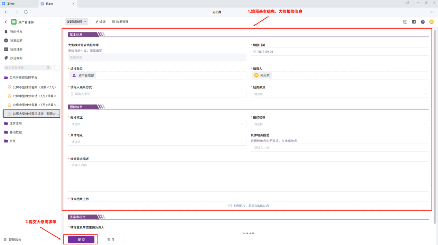Switch to the 工作台 tab

click(x=11, y=3)
